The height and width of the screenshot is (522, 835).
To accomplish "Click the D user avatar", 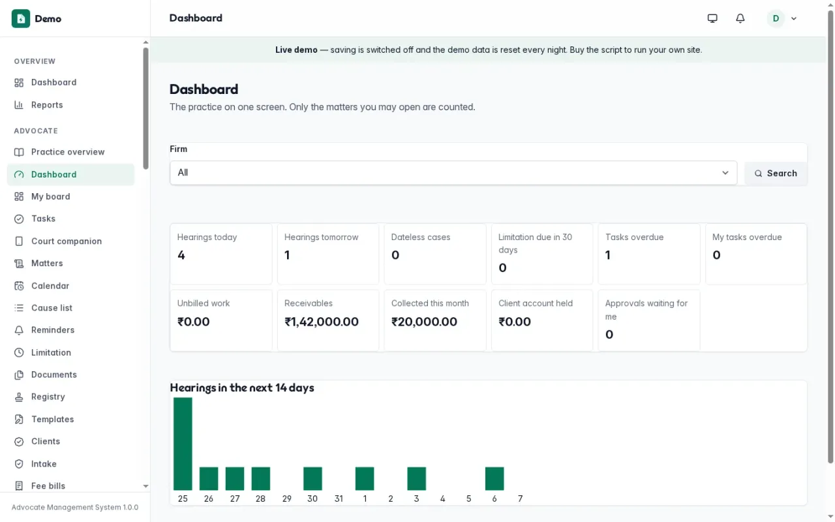I will [x=776, y=18].
